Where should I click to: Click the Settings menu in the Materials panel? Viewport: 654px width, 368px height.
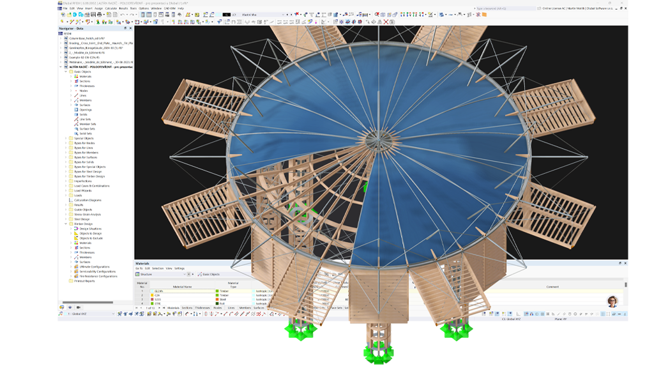click(179, 268)
